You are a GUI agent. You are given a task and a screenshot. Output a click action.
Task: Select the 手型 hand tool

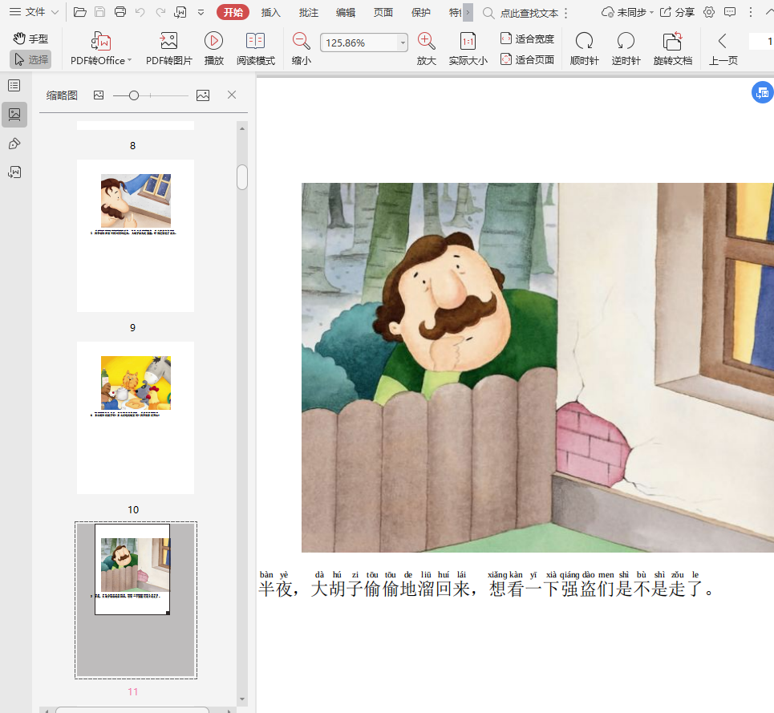pyautogui.click(x=30, y=38)
